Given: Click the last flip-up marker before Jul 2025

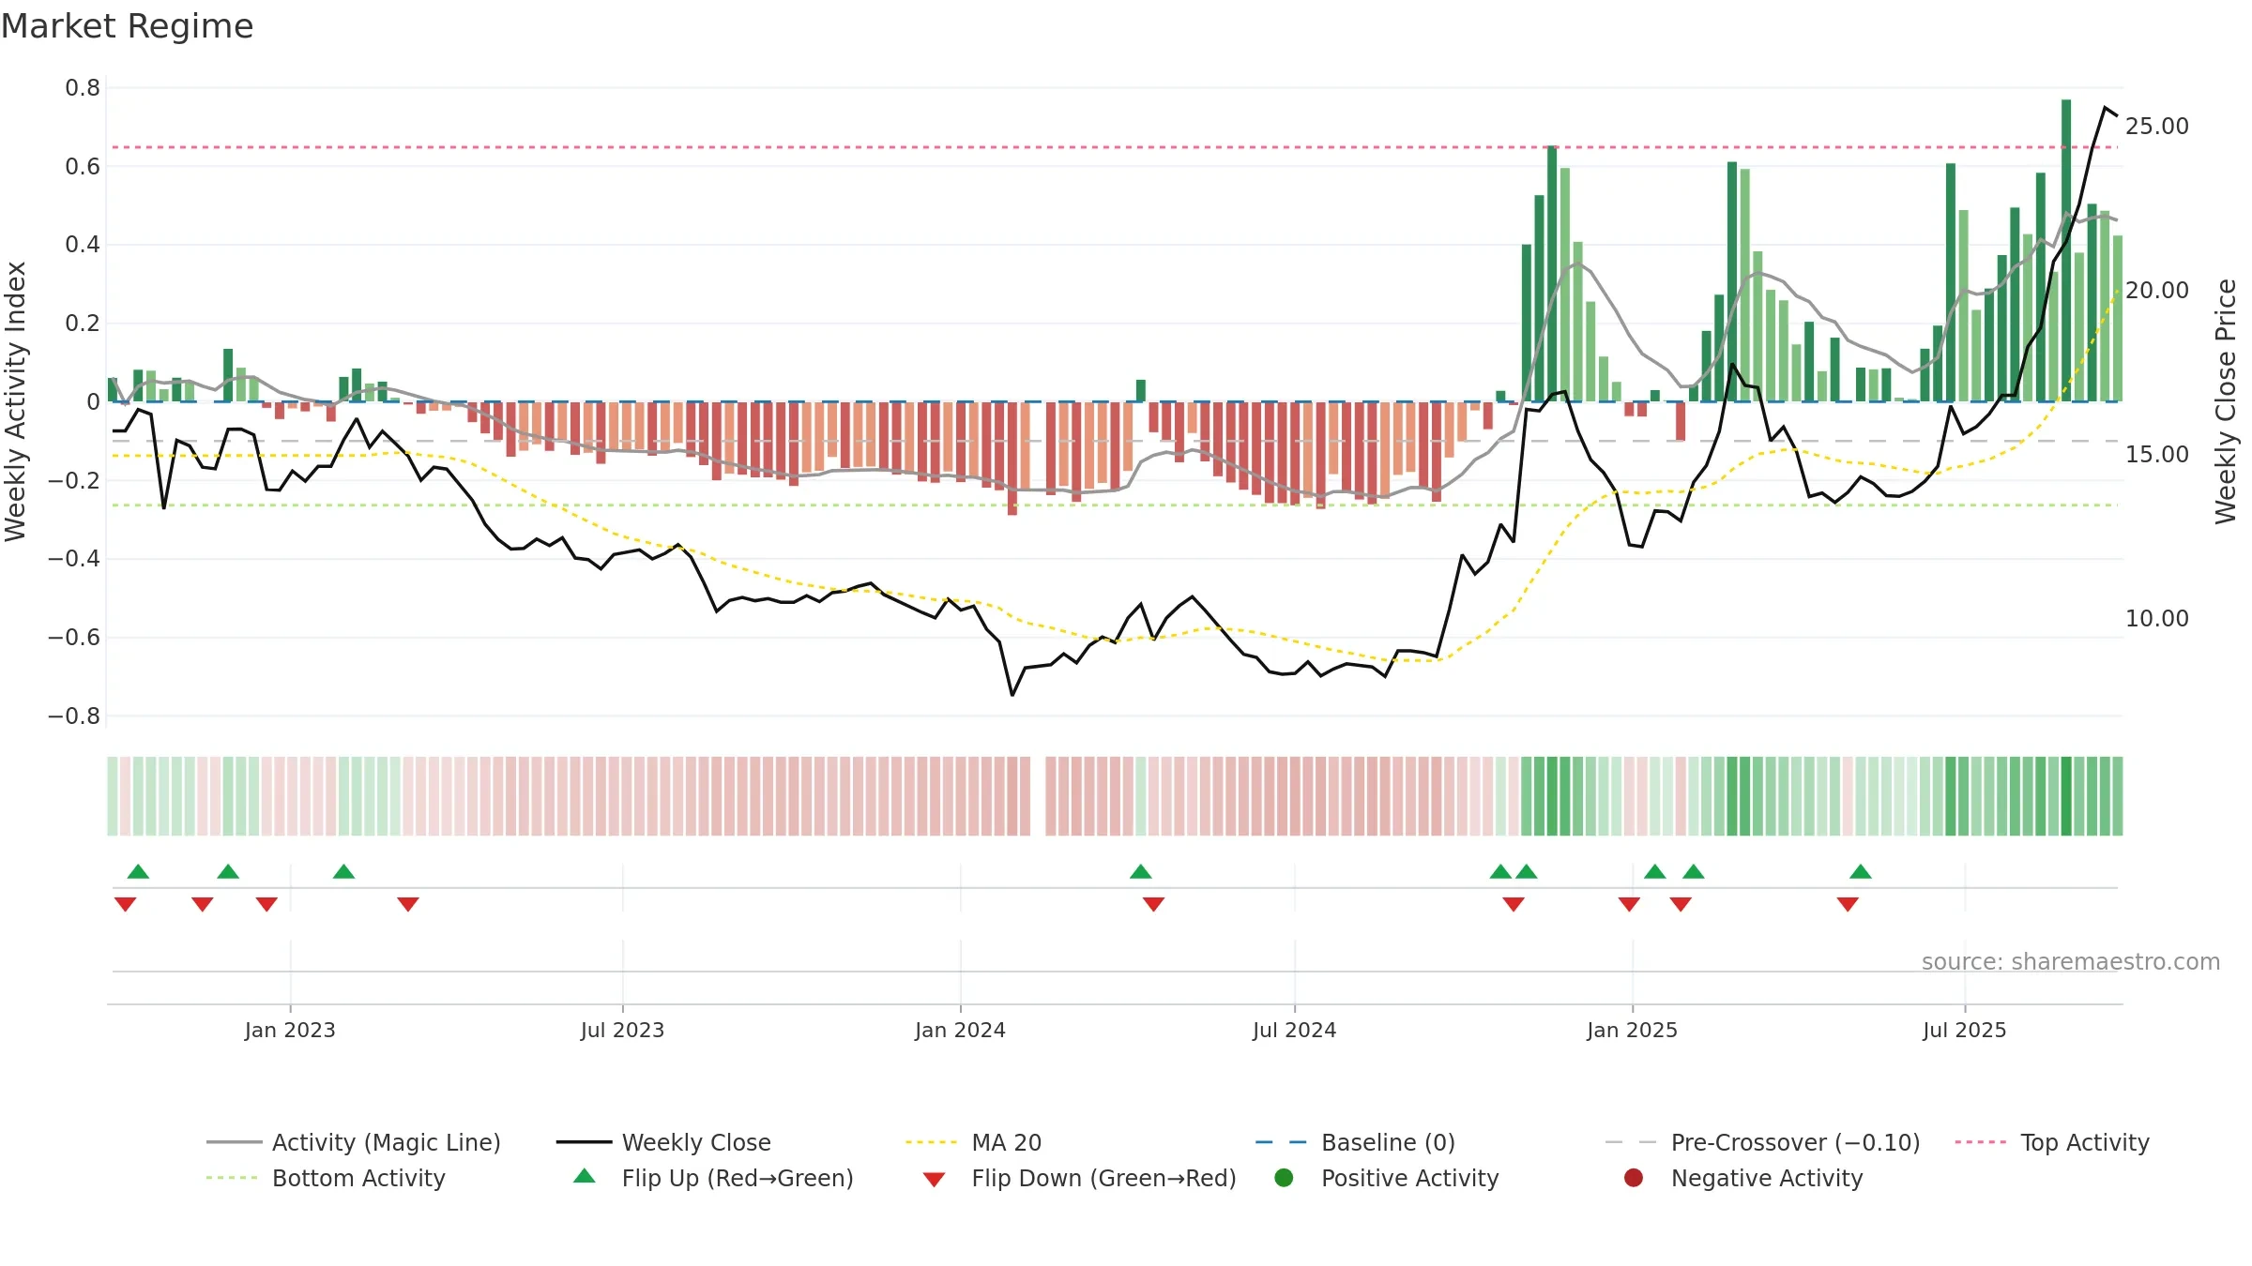Looking at the screenshot, I should coord(1861,872).
